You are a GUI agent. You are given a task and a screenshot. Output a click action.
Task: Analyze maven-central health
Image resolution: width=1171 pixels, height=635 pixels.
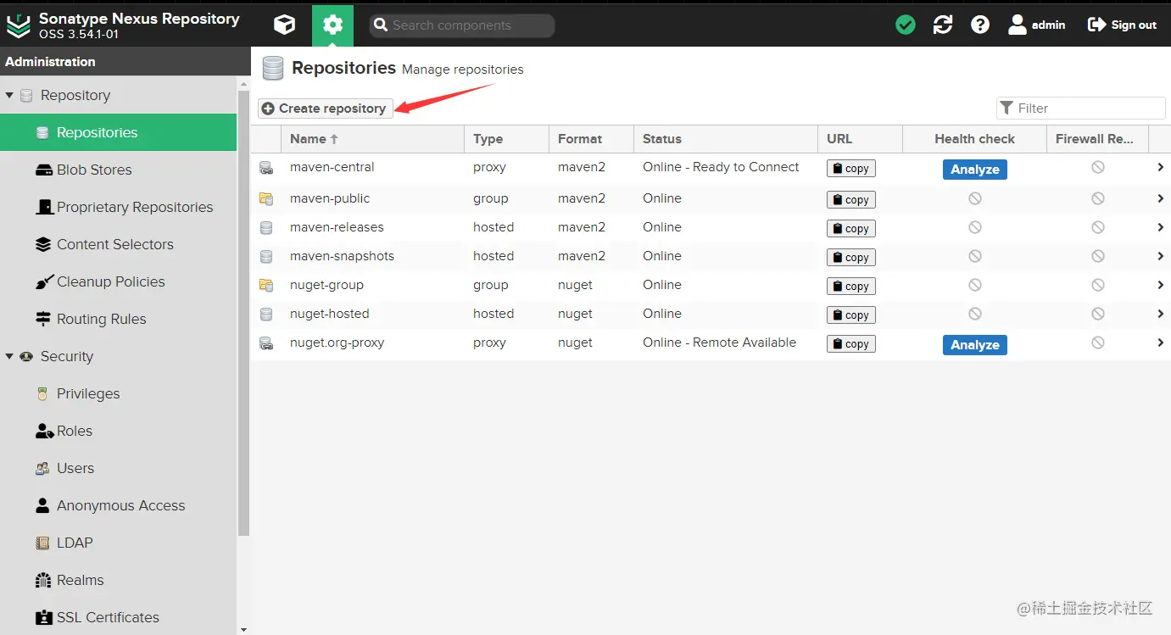[975, 170]
